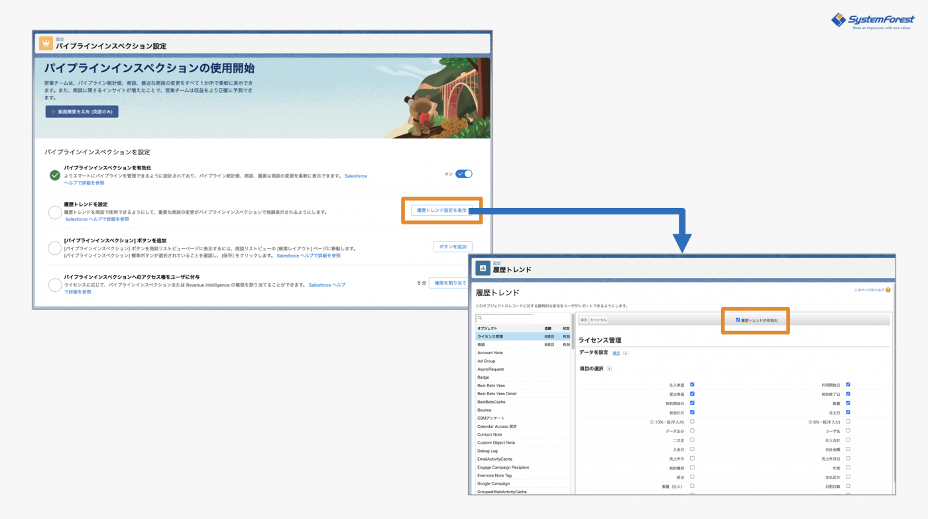Click the help question mark icon near このページのヘルプ

tap(888, 290)
